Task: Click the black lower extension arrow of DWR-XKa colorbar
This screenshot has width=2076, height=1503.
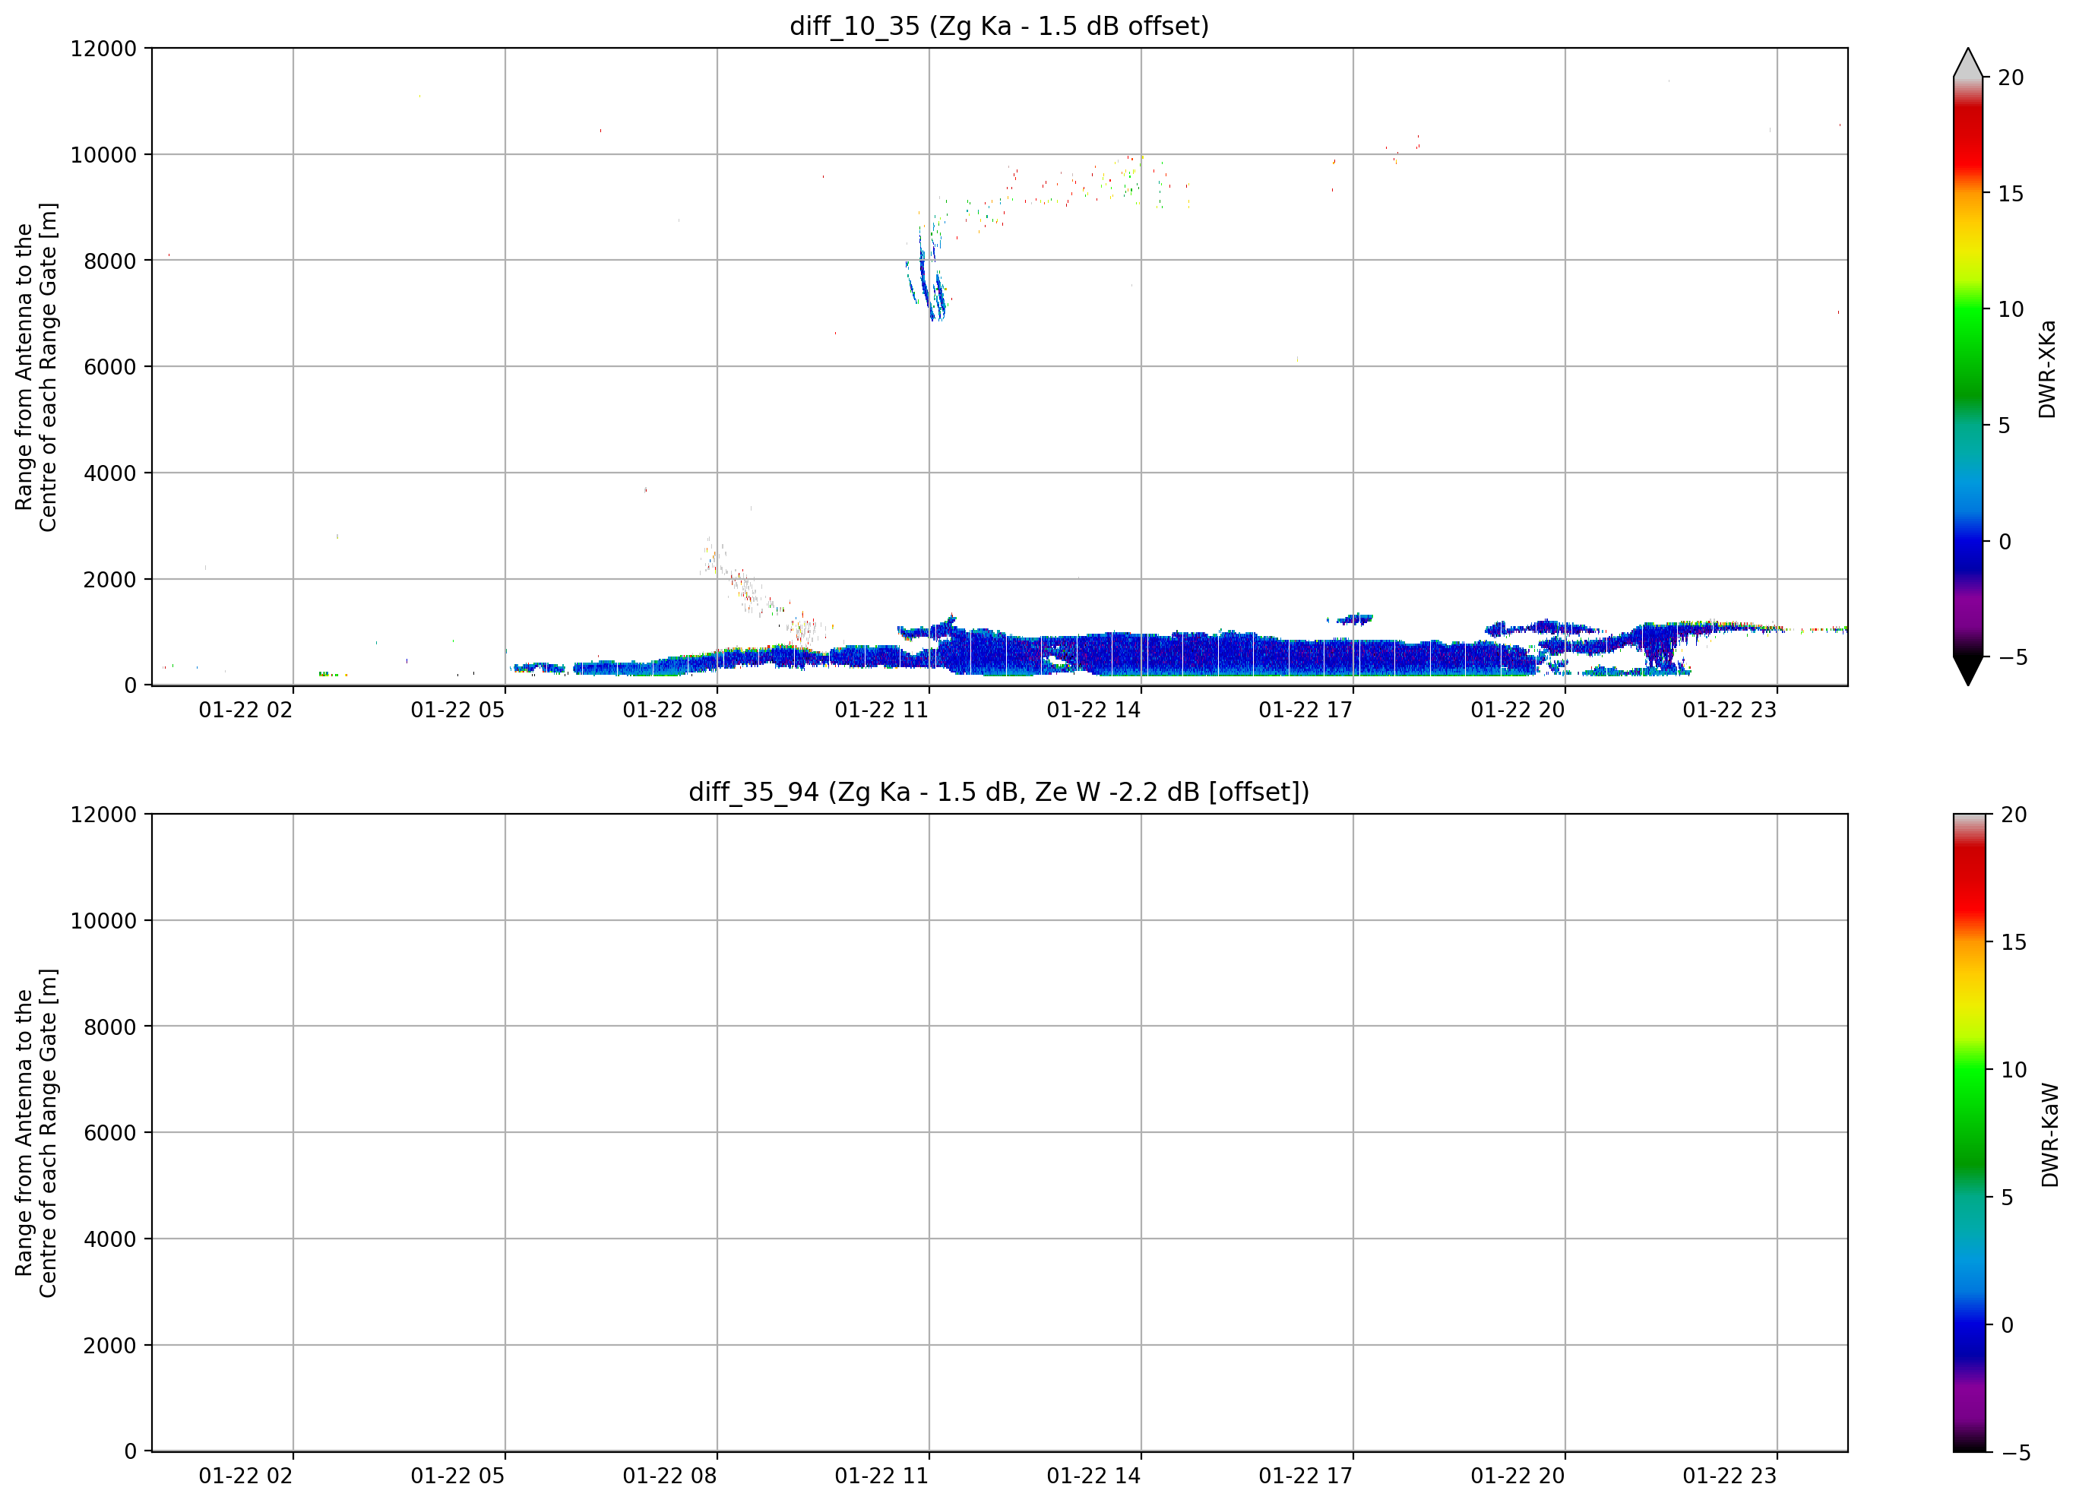Action: pyautogui.click(x=1968, y=671)
